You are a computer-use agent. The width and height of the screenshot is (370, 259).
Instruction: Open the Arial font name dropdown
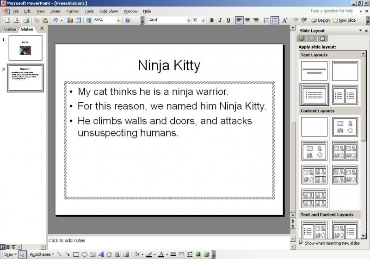pos(189,20)
